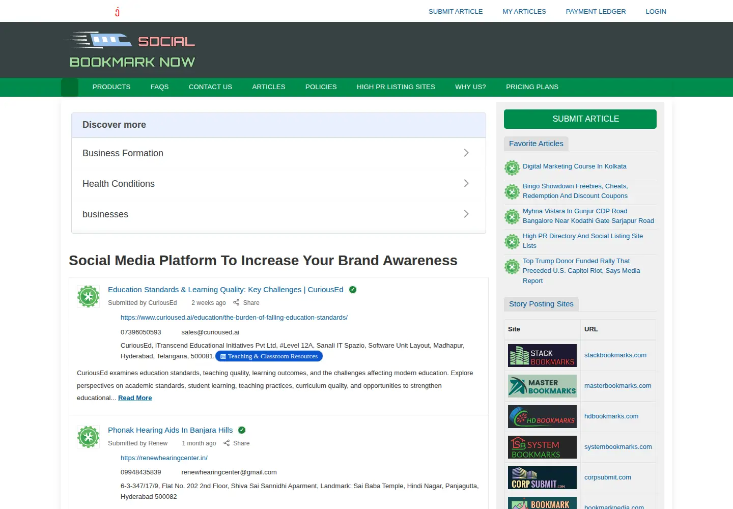The height and width of the screenshot is (509, 733).
Task: Open the Pricing Plans menu item
Action: click(532, 87)
